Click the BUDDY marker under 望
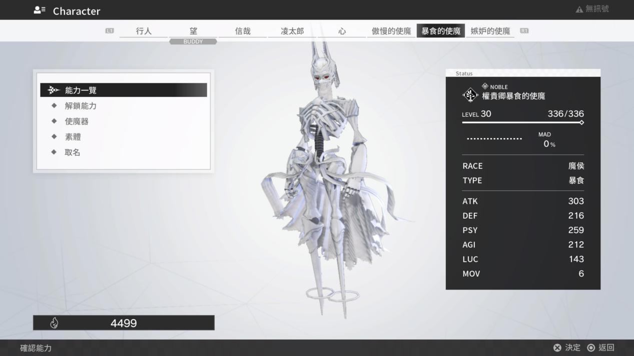Image resolution: width=634 pixels, height=356 pixels. [x=193, y=41]
